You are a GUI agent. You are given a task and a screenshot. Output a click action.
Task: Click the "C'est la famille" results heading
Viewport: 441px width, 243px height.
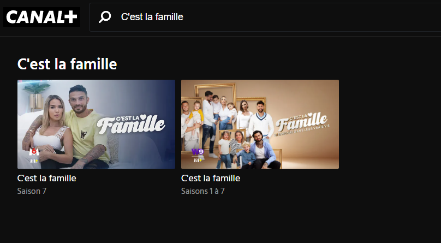pos(67,64)
